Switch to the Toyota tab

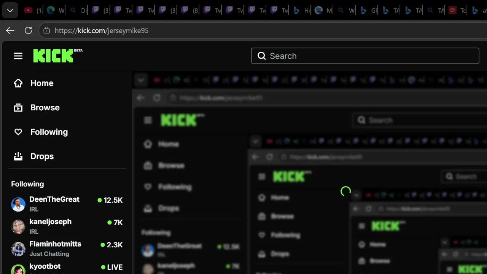tap(458, 11)
